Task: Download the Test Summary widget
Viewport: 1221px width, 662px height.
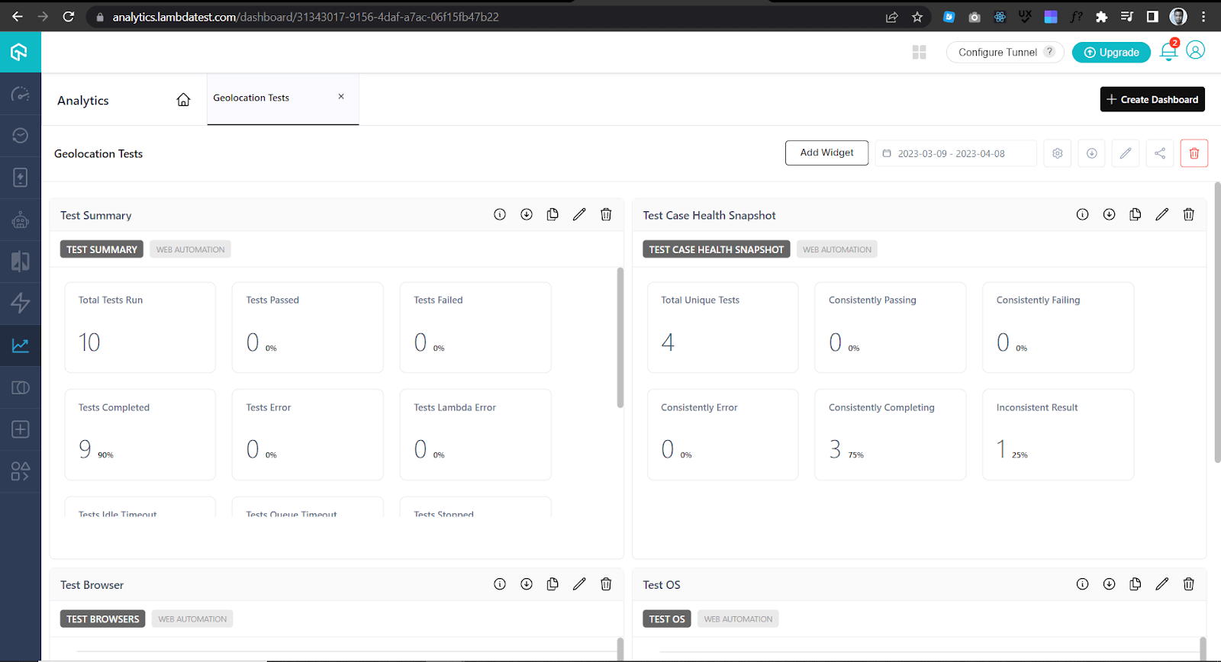Action: [x=527, y=214]
